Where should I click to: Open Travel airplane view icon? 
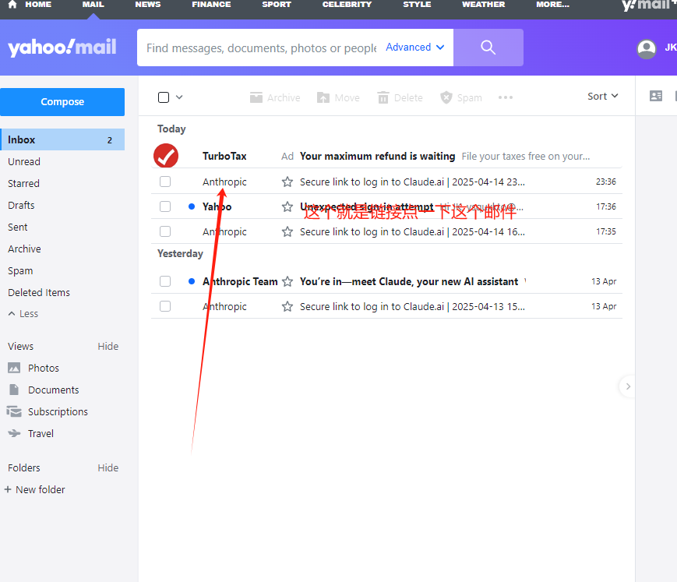tap(14, 433)
